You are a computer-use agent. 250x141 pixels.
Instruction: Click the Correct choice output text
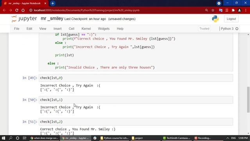[x=78, y=129]
